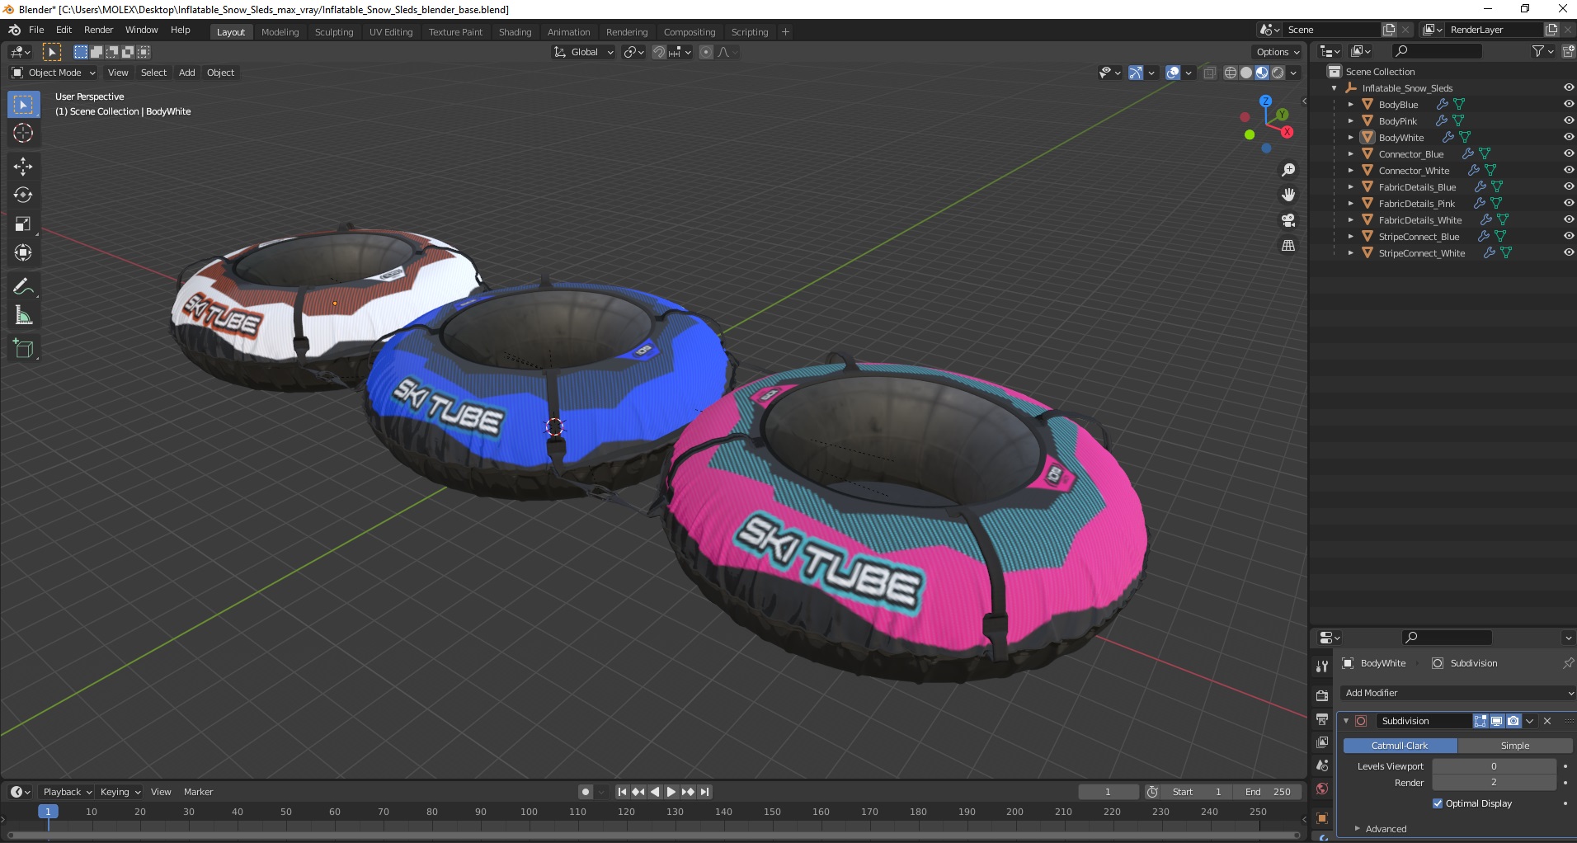Click the play animation button

tap(671, 792)
